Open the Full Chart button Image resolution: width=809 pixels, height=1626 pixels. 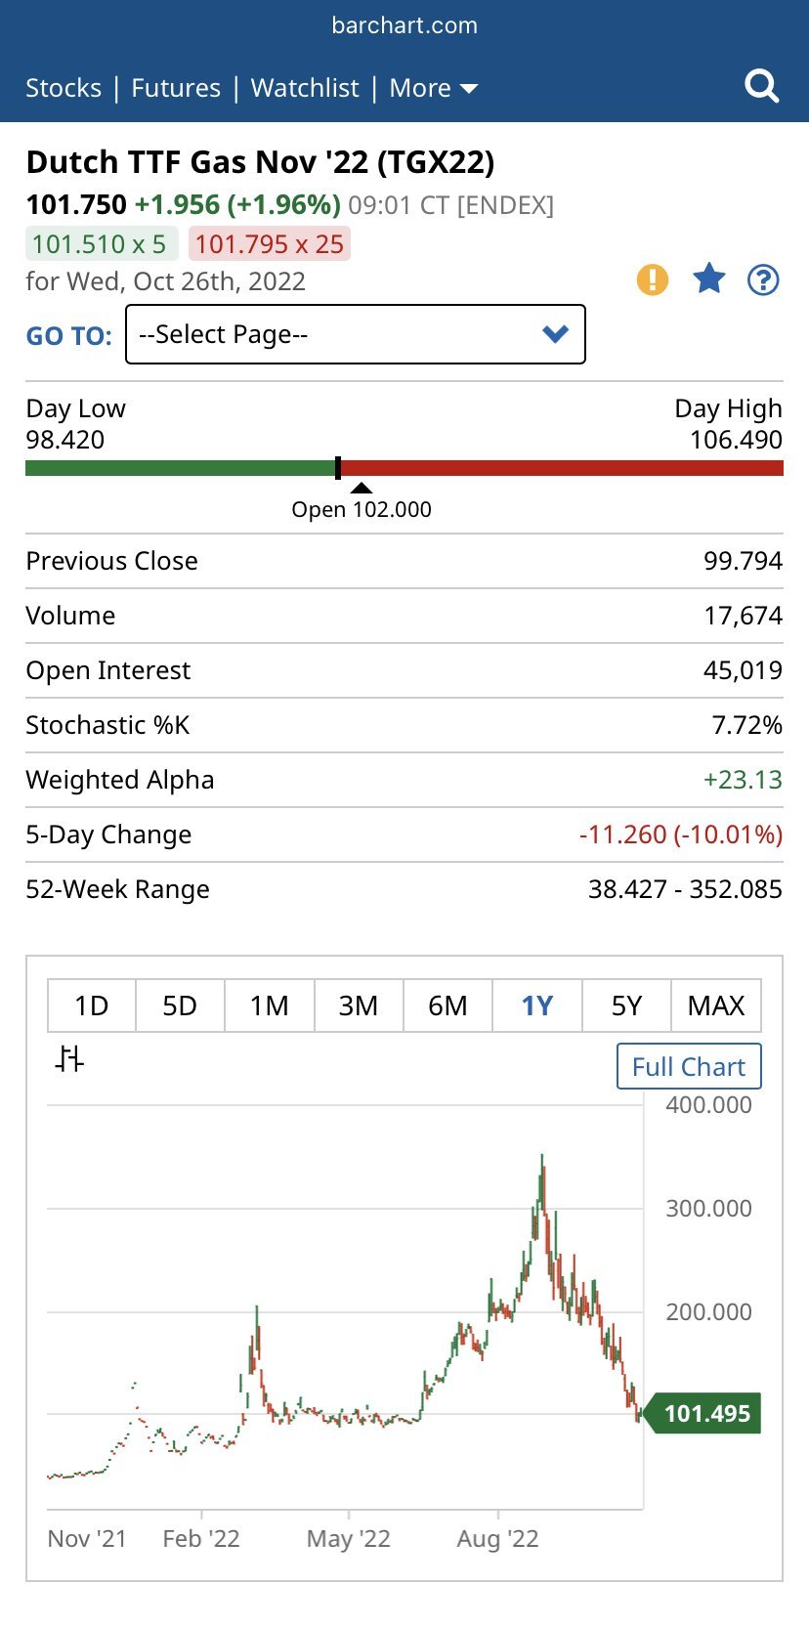click(x=689, y=1066)
